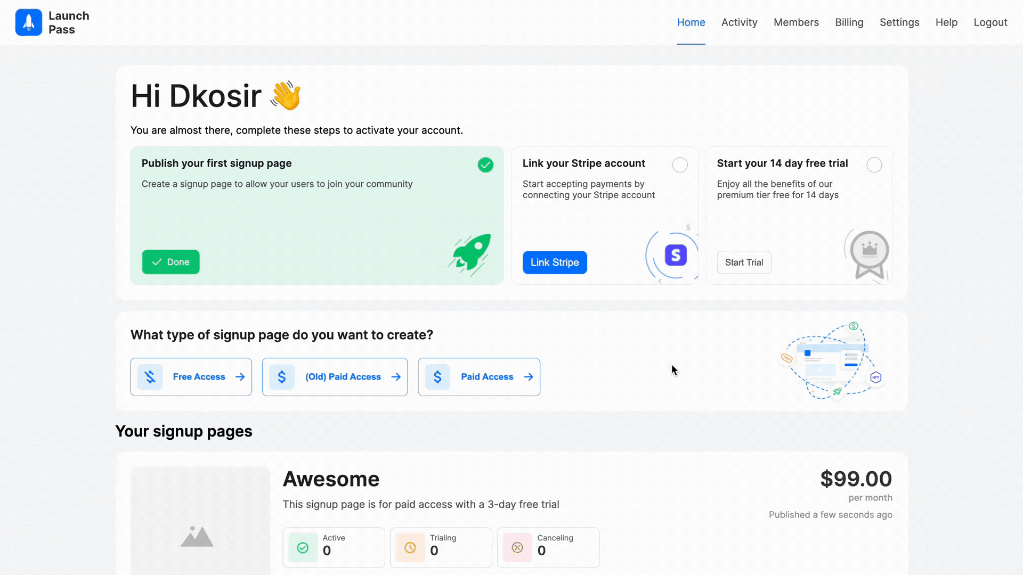Image resolution: width=1023 pixels, height=575 pixels.
Task: Click the Link Stripe button
Action: click(554, 262)
